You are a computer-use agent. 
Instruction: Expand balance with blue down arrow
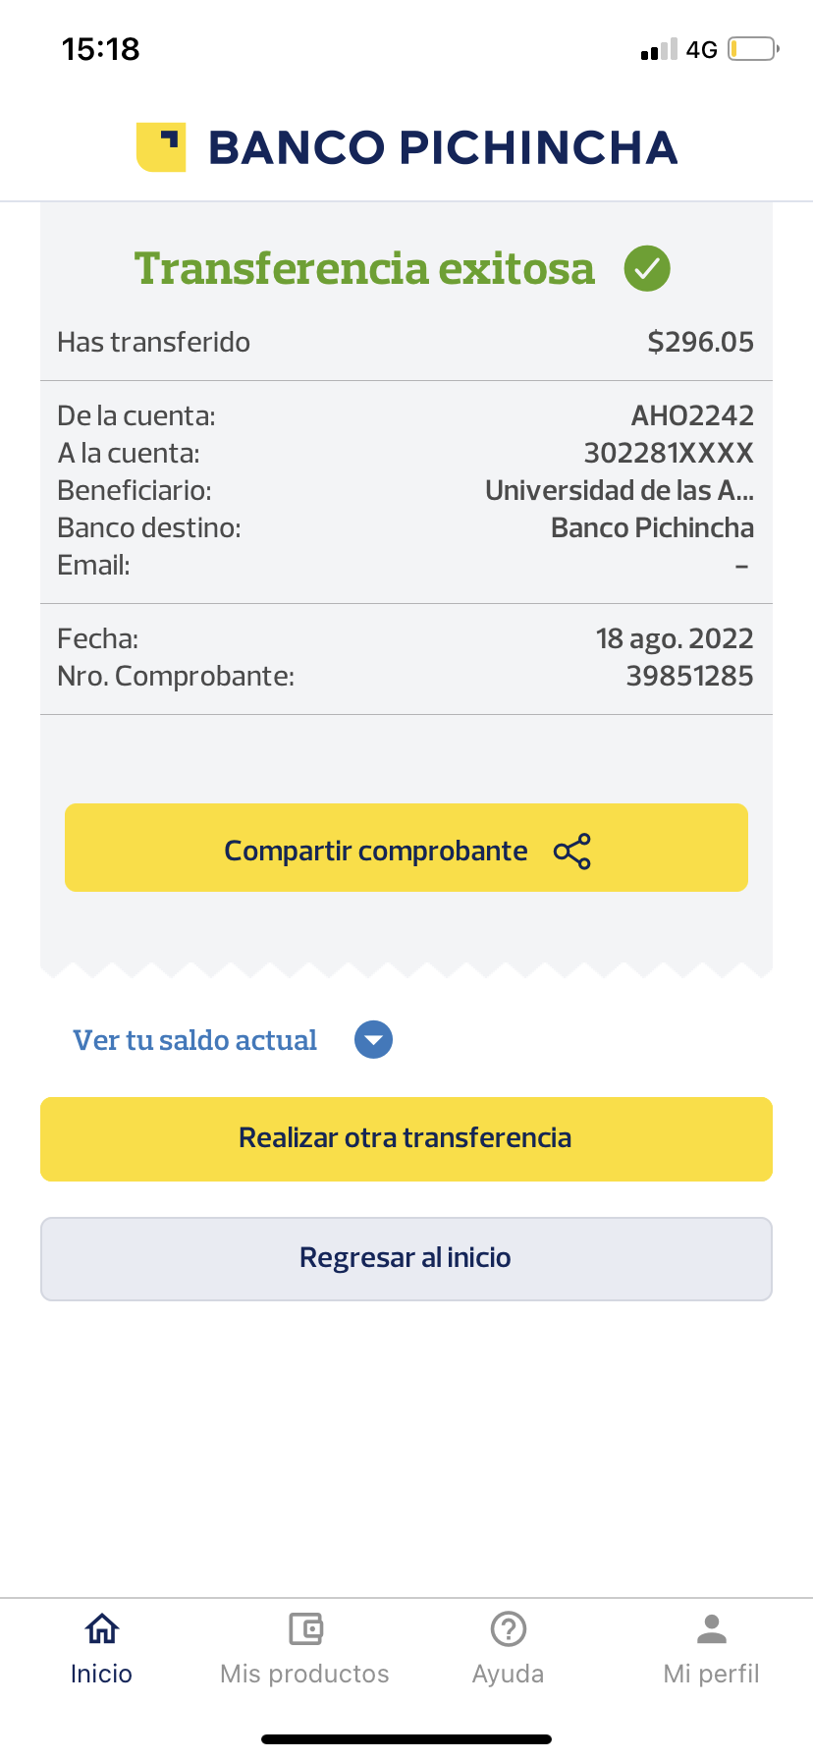[373, 1040]
